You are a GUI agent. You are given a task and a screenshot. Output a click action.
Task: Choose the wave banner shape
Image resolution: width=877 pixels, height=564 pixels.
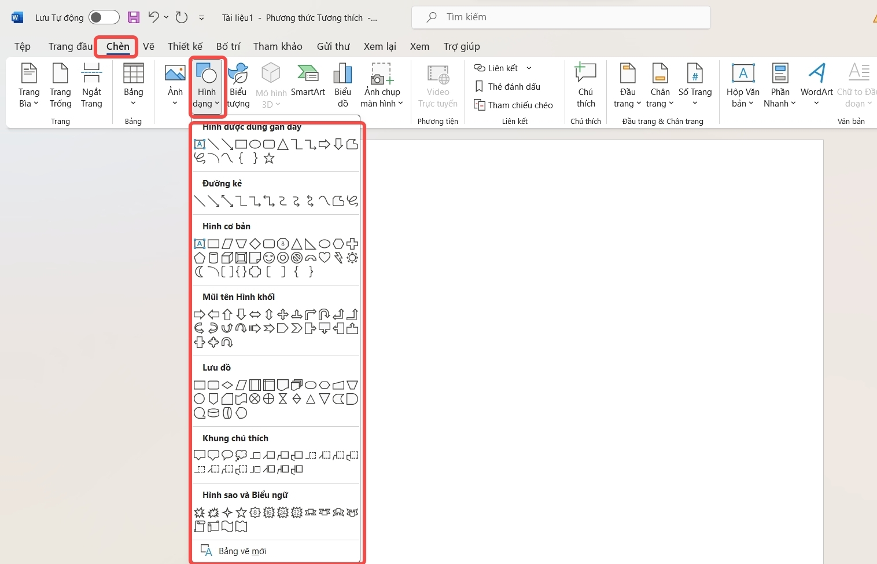coord(227,526)
